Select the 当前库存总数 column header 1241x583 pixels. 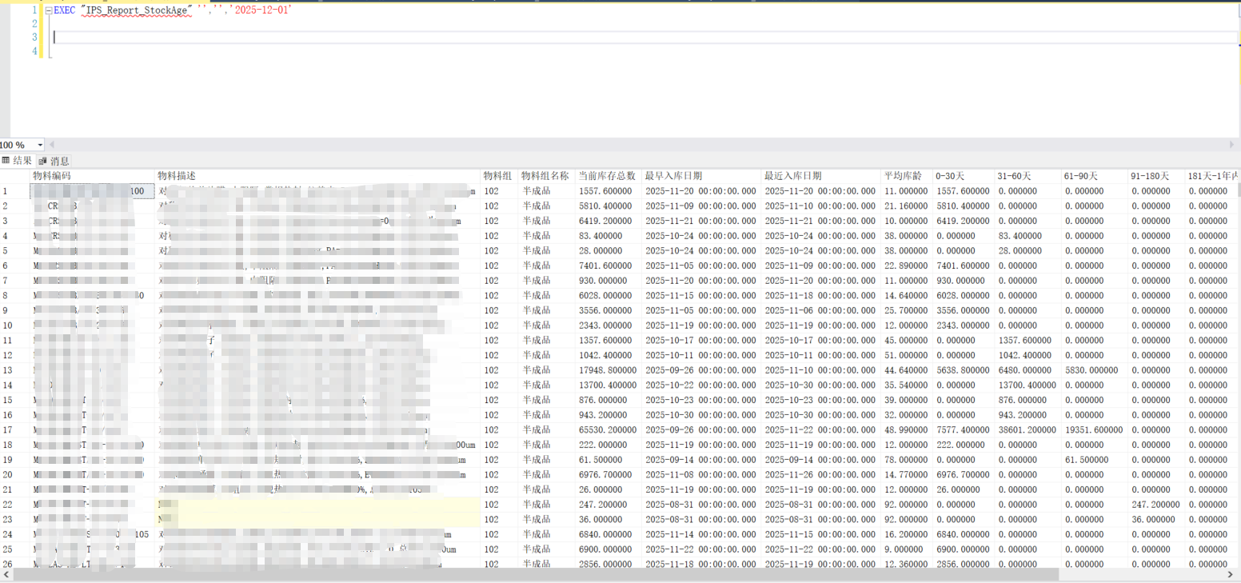(607, 176)
